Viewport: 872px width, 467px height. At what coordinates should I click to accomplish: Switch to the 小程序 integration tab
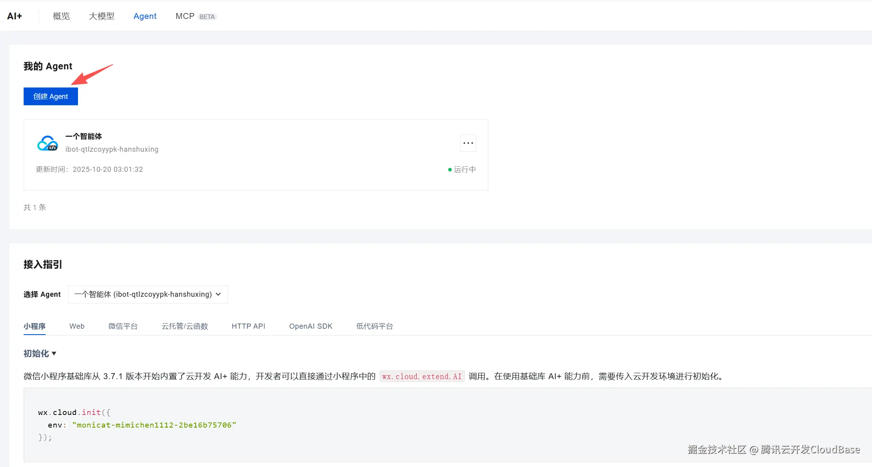point(35,326)
